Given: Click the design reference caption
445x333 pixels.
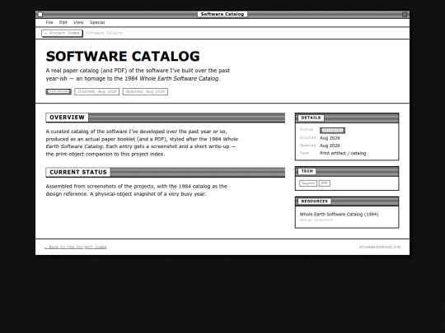Looking at the screenshot, I should pyautogui.click(x=316, y=220).
